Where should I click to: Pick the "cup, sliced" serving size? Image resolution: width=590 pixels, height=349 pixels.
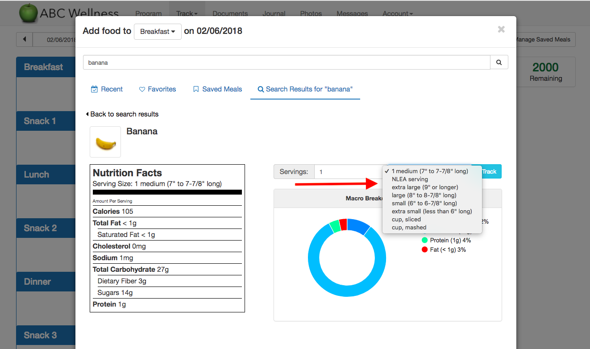(406, 220)
